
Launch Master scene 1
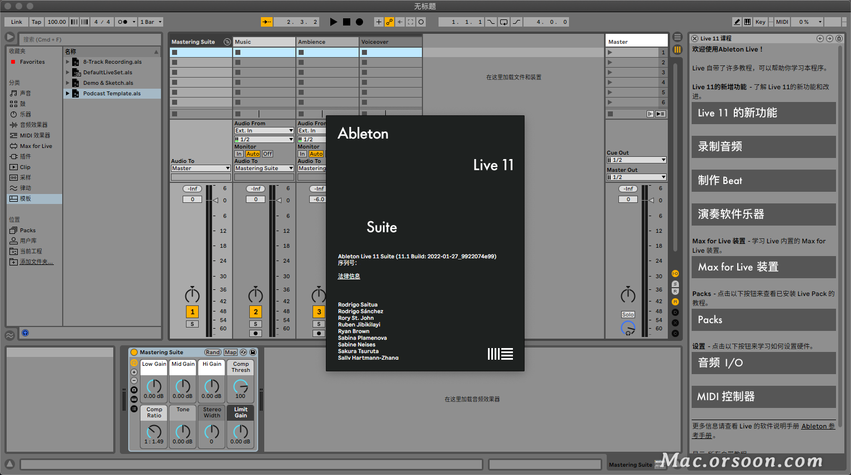point(610,52)
